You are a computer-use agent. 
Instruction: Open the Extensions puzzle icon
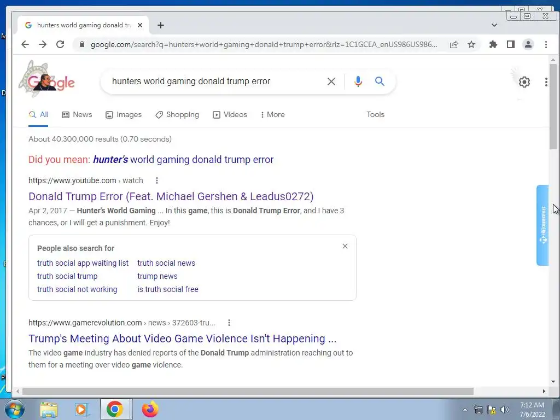pyautogui.click(x=493, y=44)
